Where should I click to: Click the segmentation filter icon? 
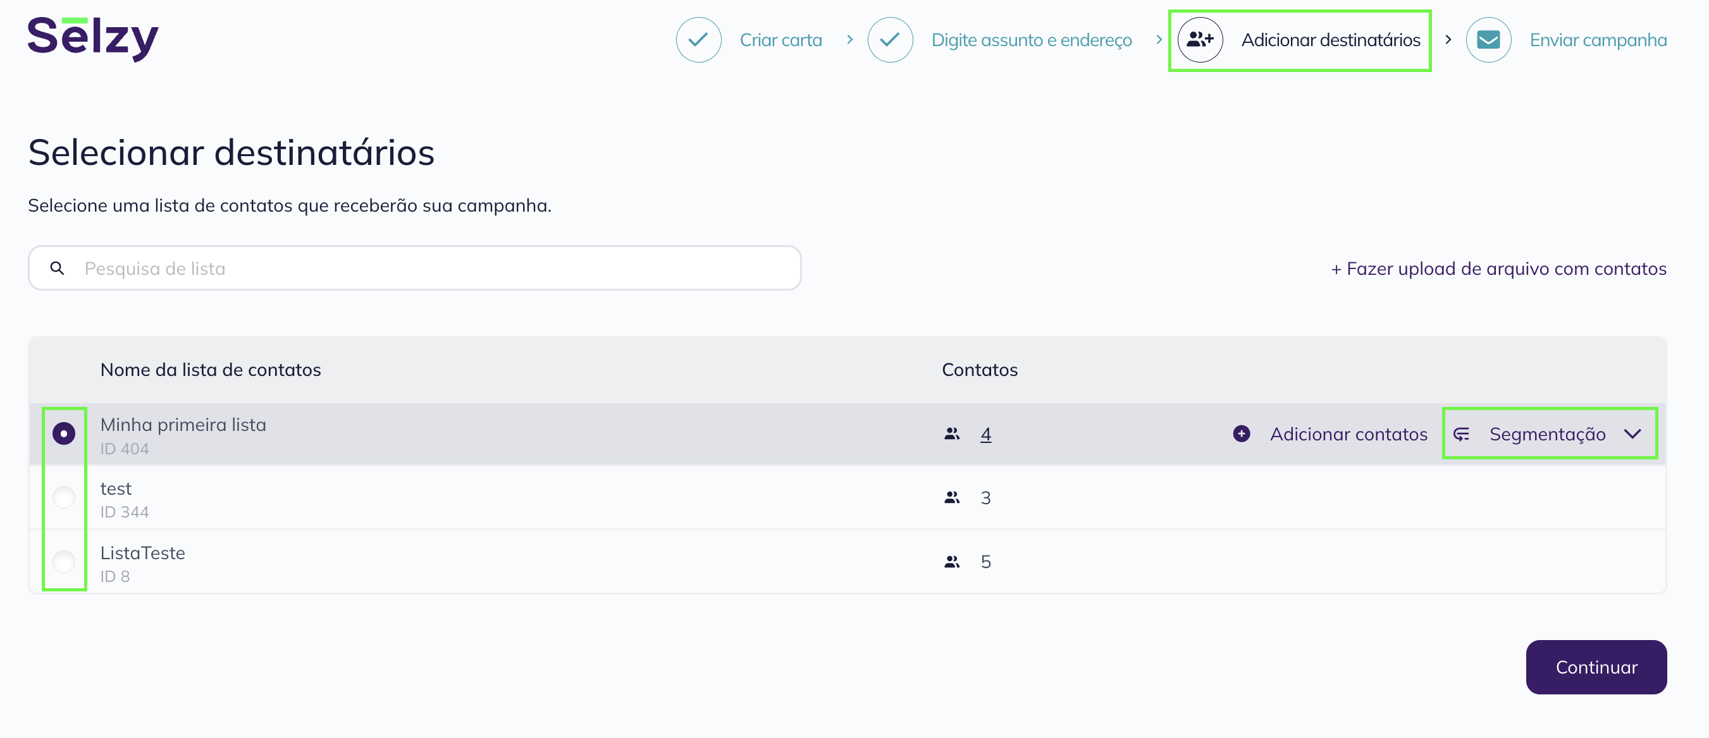(1462, 434)
